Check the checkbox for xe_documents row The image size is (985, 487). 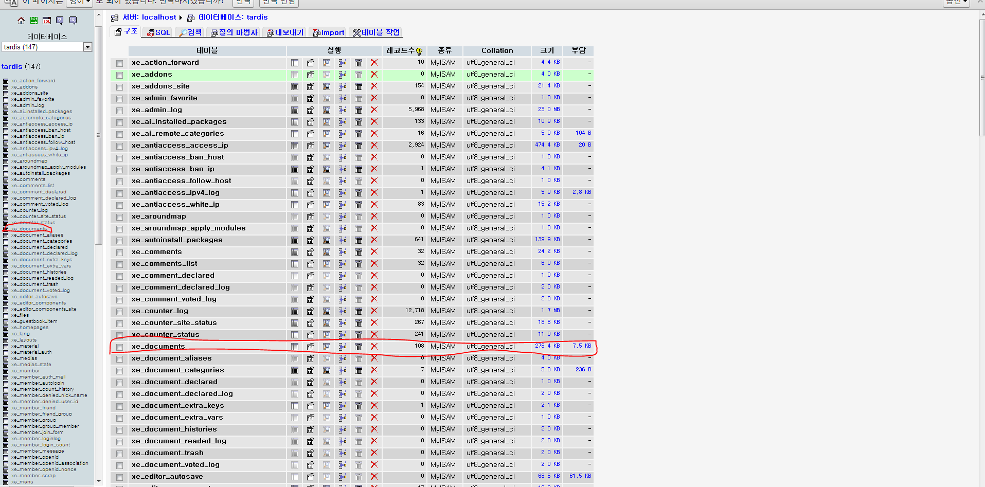pyautogui.click(x=119, y=347)
